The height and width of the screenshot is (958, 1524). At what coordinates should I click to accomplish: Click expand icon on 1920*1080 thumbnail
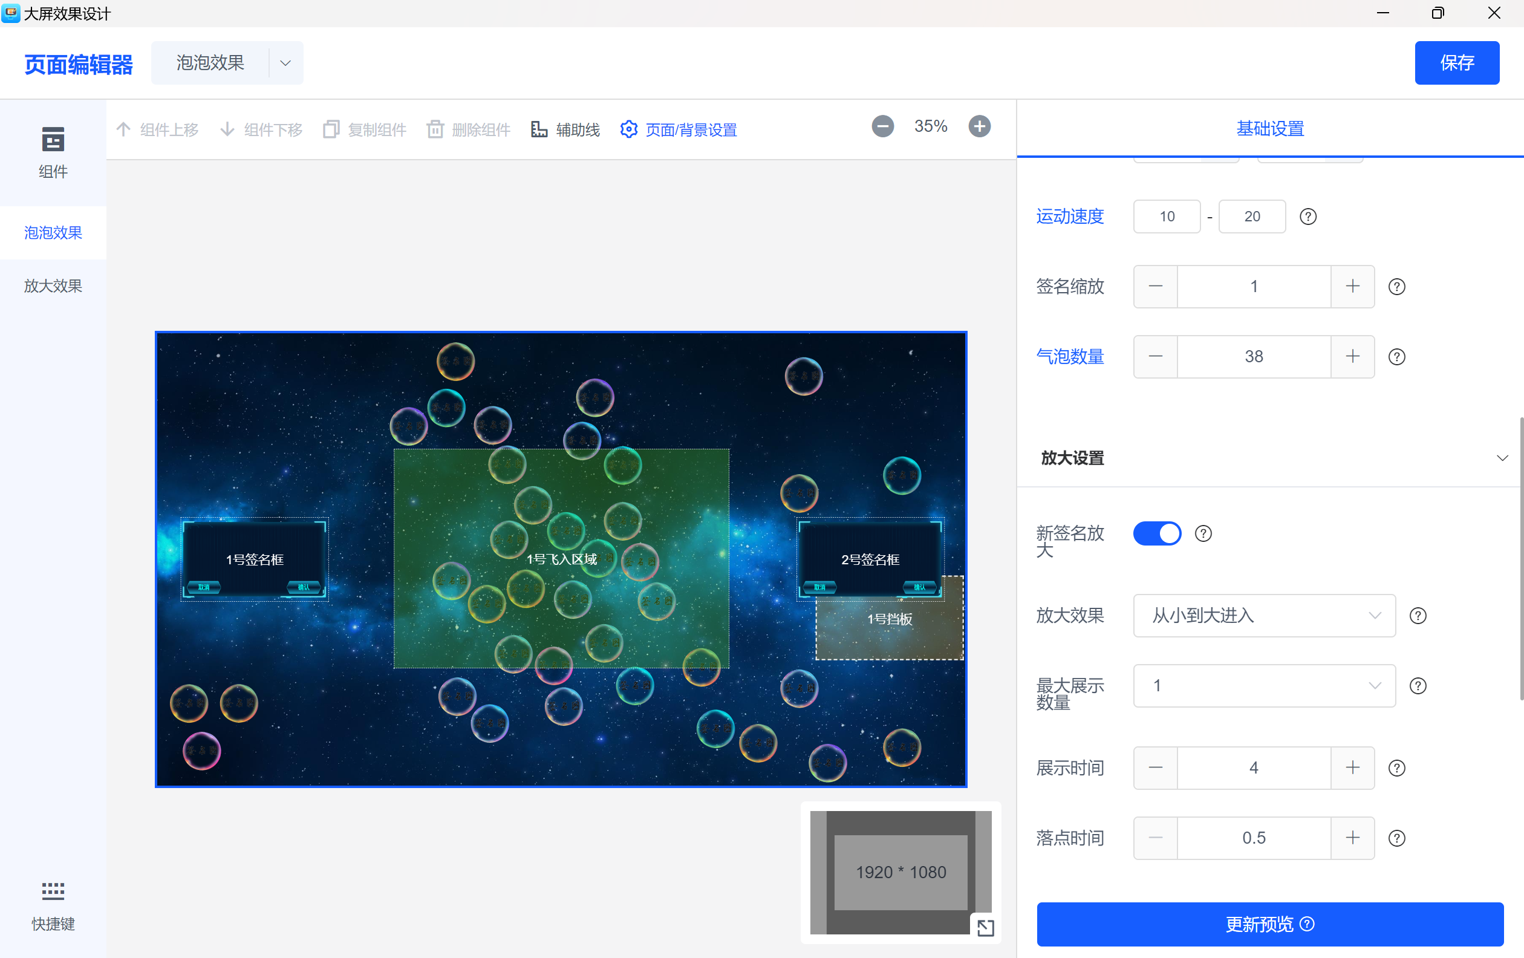click(985, 927)
